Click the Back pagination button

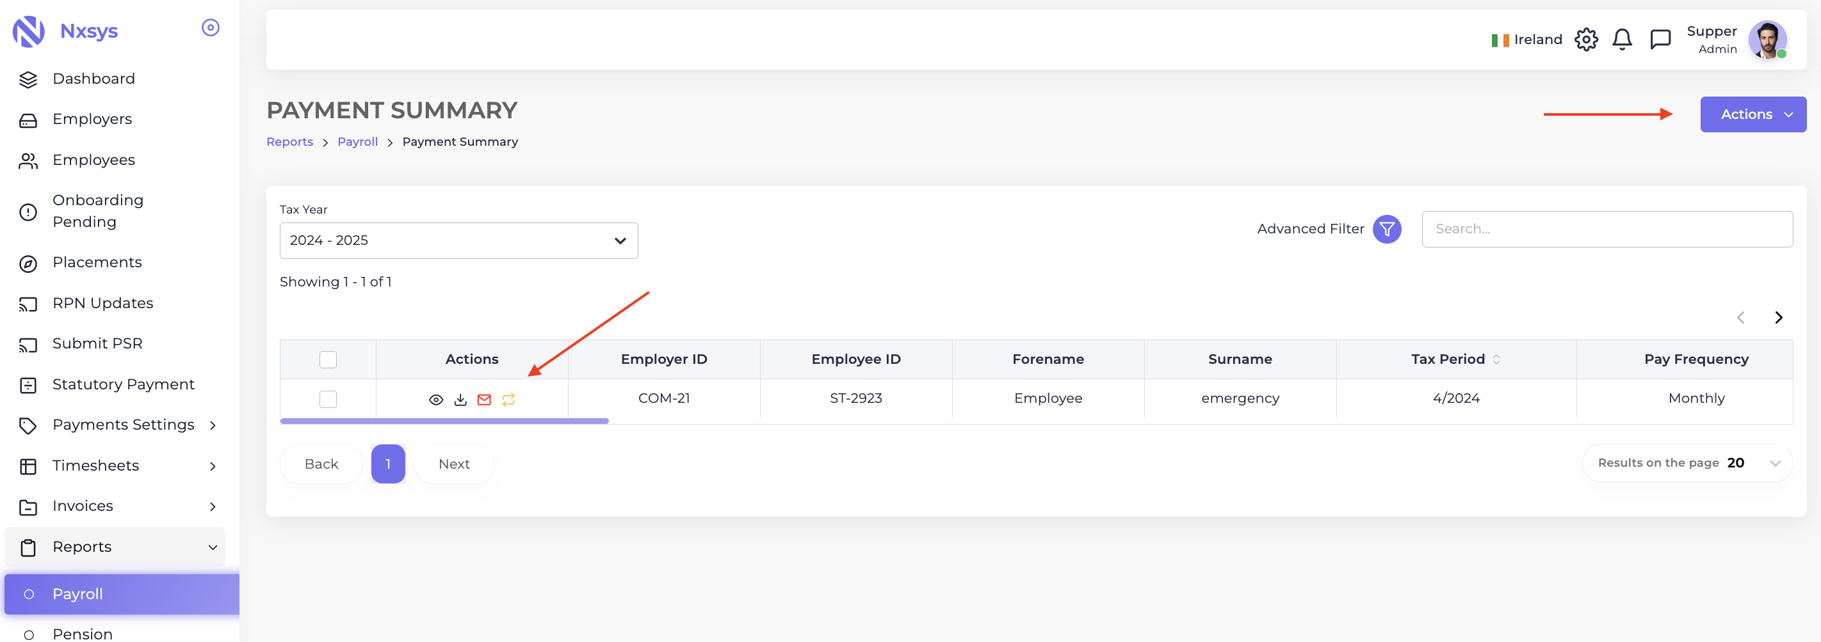(321, 464)
